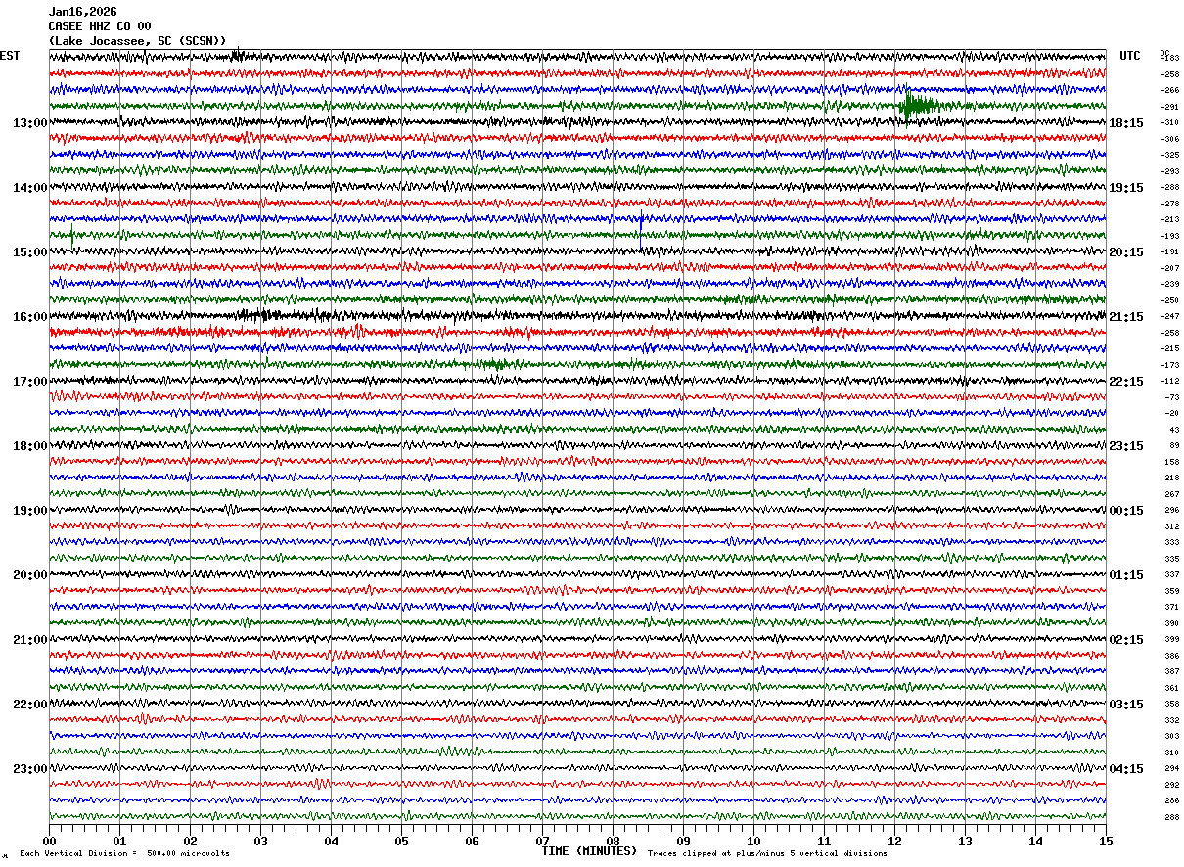
Task: Click the CASEE HHZ CO 00 station label
Action: pos(100,26)
